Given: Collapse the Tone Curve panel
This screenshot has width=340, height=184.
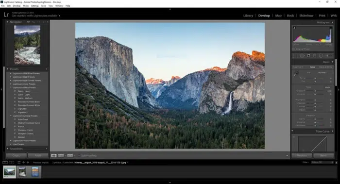Looking at the screenshot, I should (x=332, y=132).
